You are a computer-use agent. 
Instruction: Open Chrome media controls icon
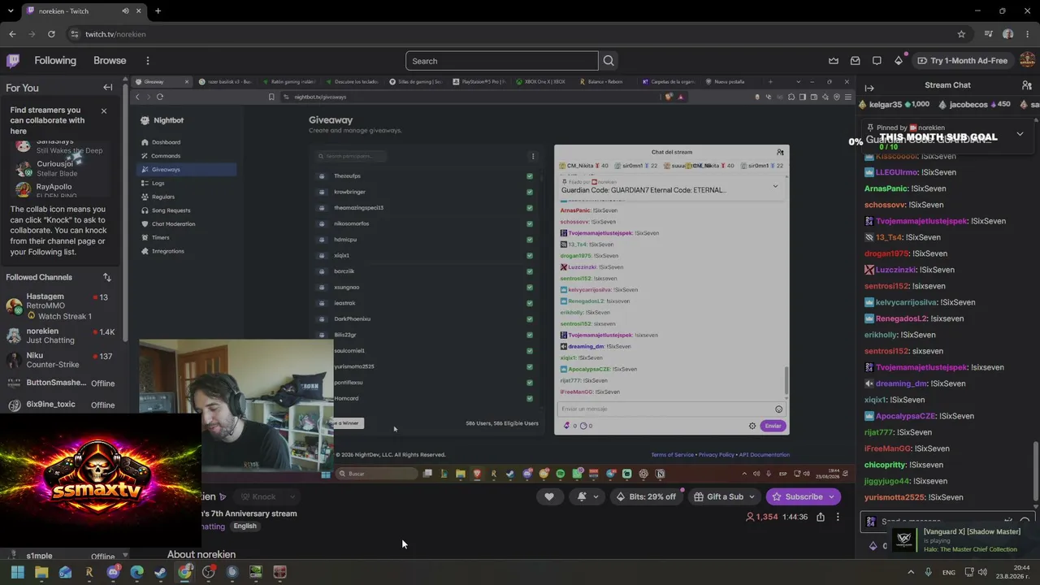pyautogui.click(x=988, y=34)
